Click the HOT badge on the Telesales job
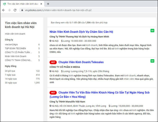 (53, 62)
